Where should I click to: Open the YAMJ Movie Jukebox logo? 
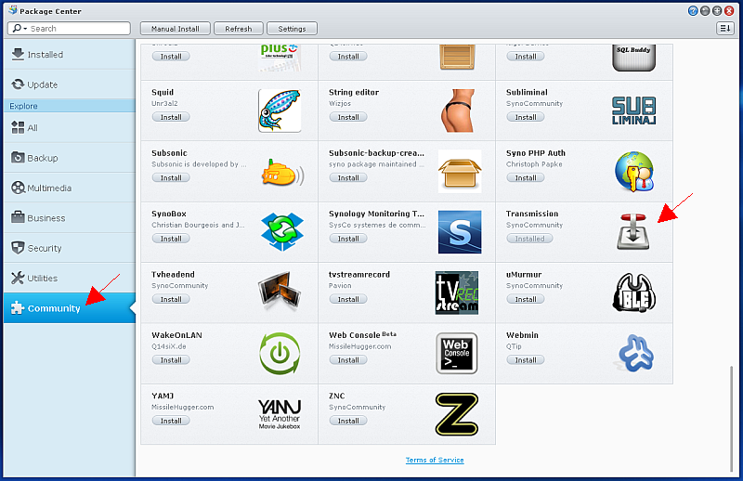(x=280, y=414)
